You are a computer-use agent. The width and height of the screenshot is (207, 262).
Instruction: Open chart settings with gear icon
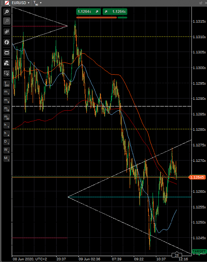7,73
